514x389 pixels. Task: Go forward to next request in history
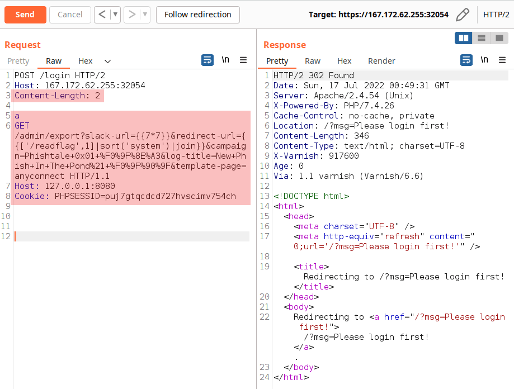click(x=132, y=15)
